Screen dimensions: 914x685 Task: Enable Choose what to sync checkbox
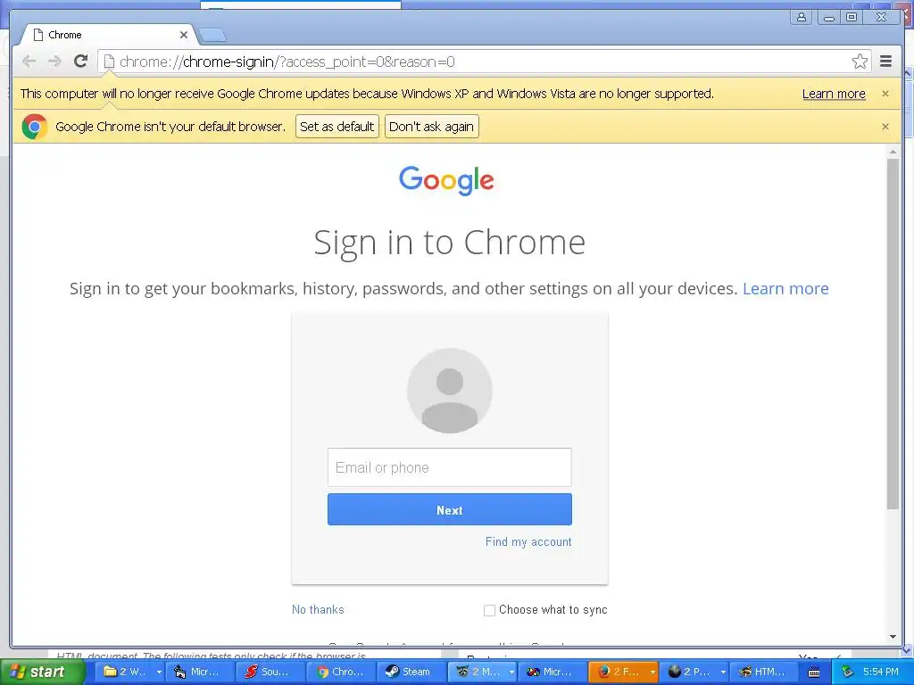(x=489, y=610)
